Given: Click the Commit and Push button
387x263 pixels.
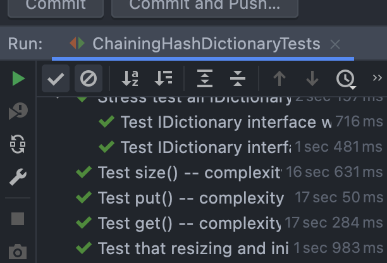Looking at the screenshot, I should point(205,6).
